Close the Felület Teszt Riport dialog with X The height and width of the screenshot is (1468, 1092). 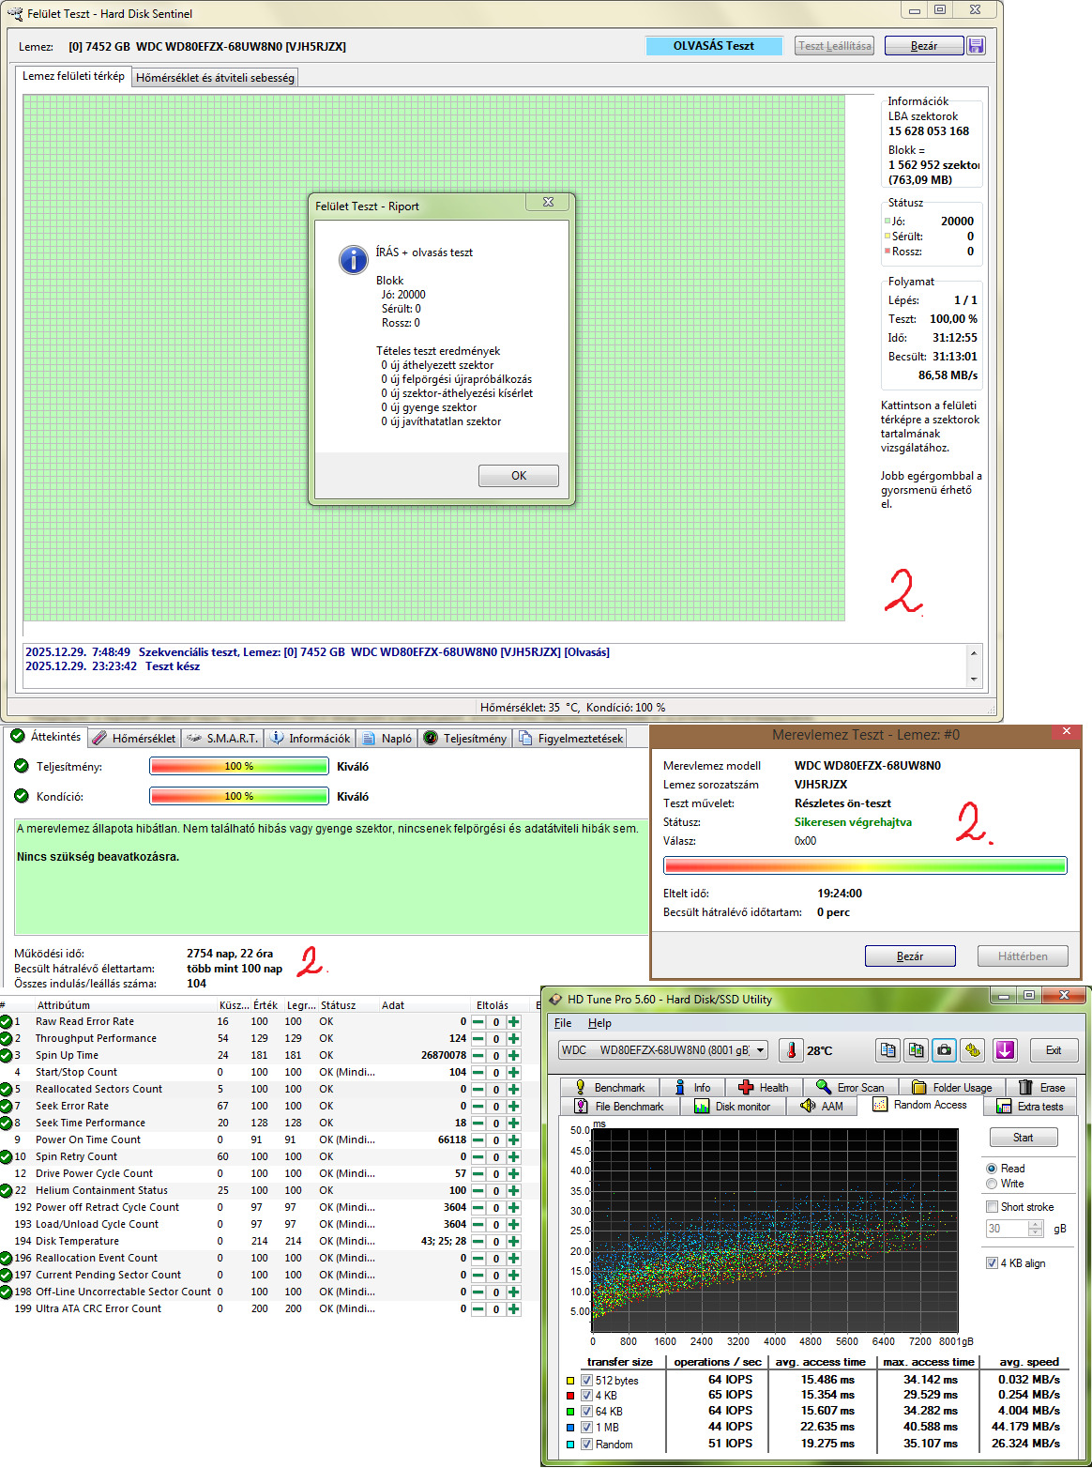[548, 202]
